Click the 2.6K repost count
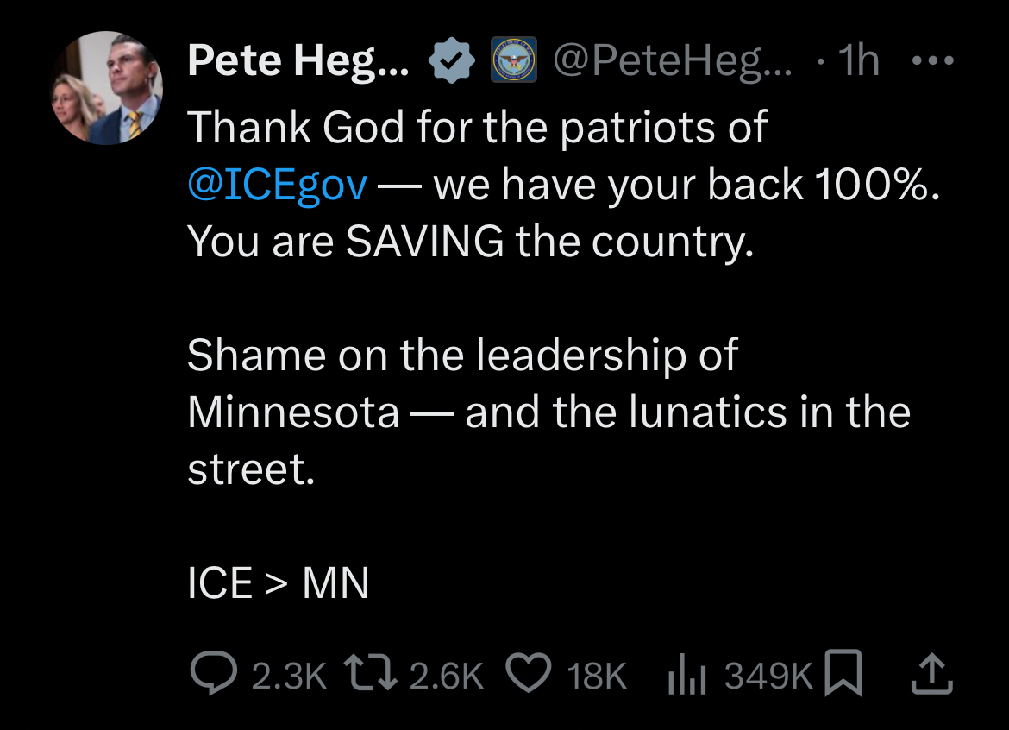Image resolution: width=1009 pixels, height=730 pixels. click(x=446, y=676)
